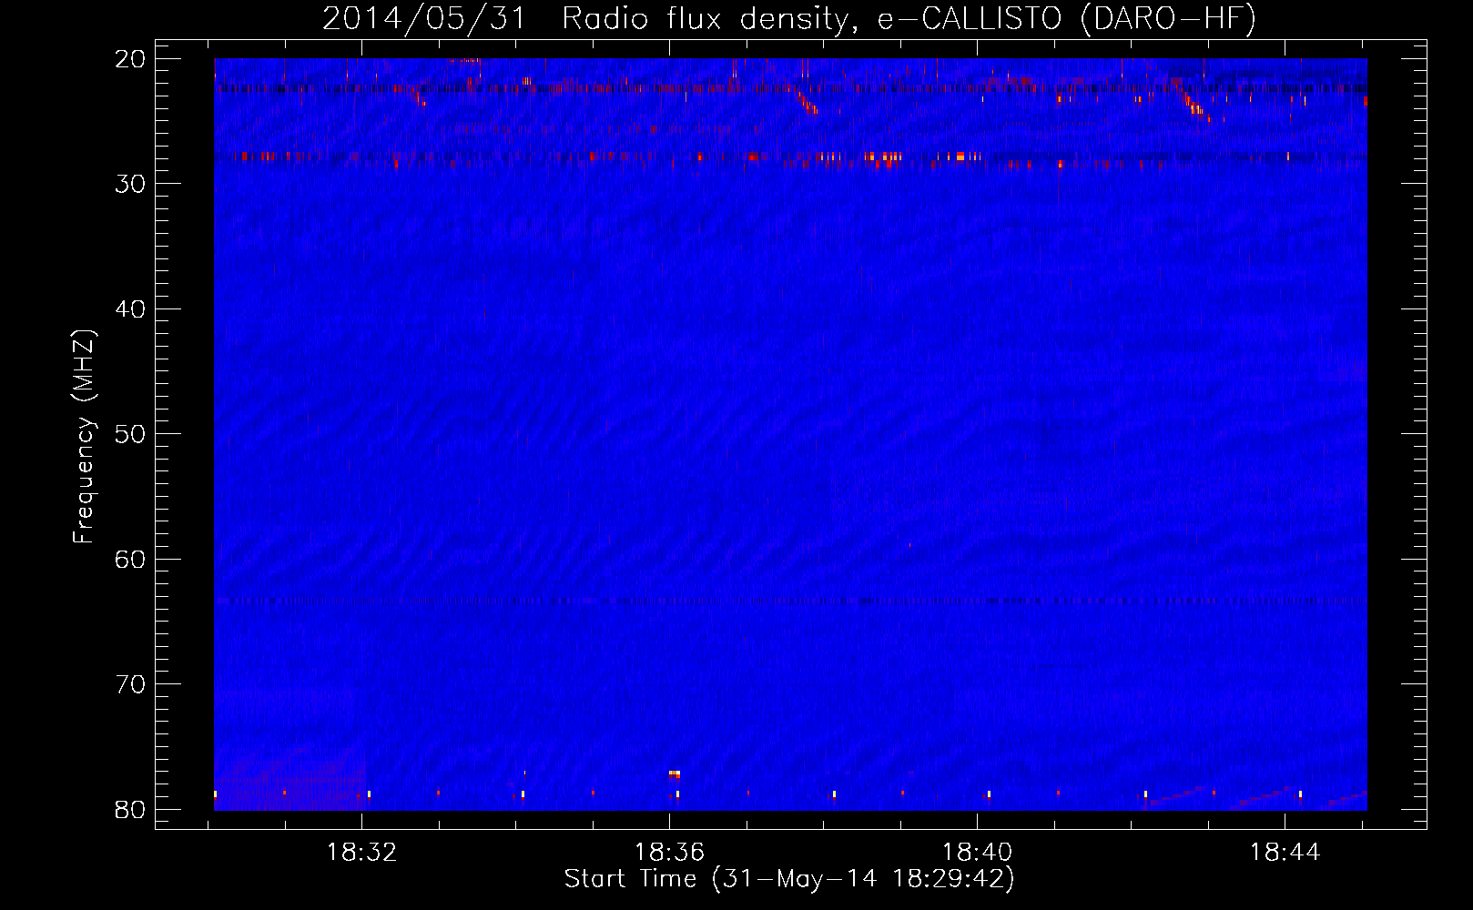Click the 20 MHz frequency tick label
The width and height of the screenshot is (1473, 910).
coord(131,59)
